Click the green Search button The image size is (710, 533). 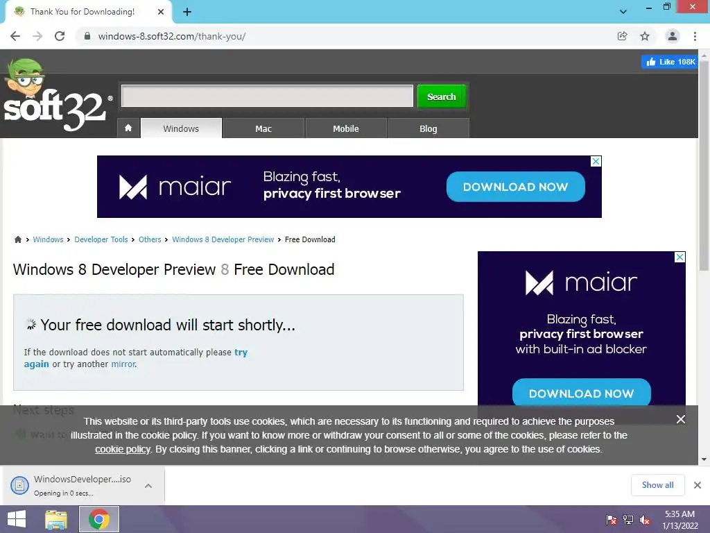point(442,96)
